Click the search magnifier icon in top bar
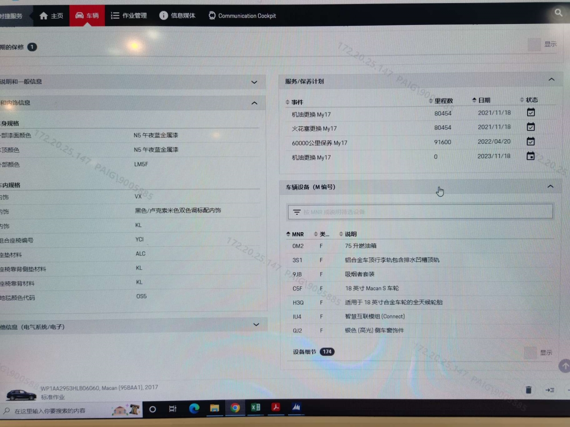 pos(558,12)
